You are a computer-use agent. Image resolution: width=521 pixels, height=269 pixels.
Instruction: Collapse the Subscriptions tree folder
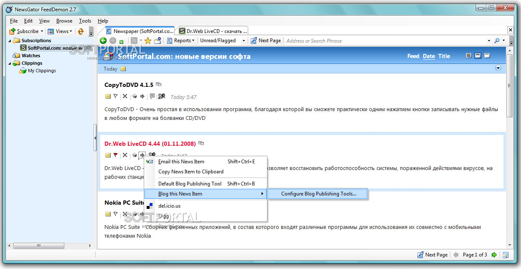[10, 41]
